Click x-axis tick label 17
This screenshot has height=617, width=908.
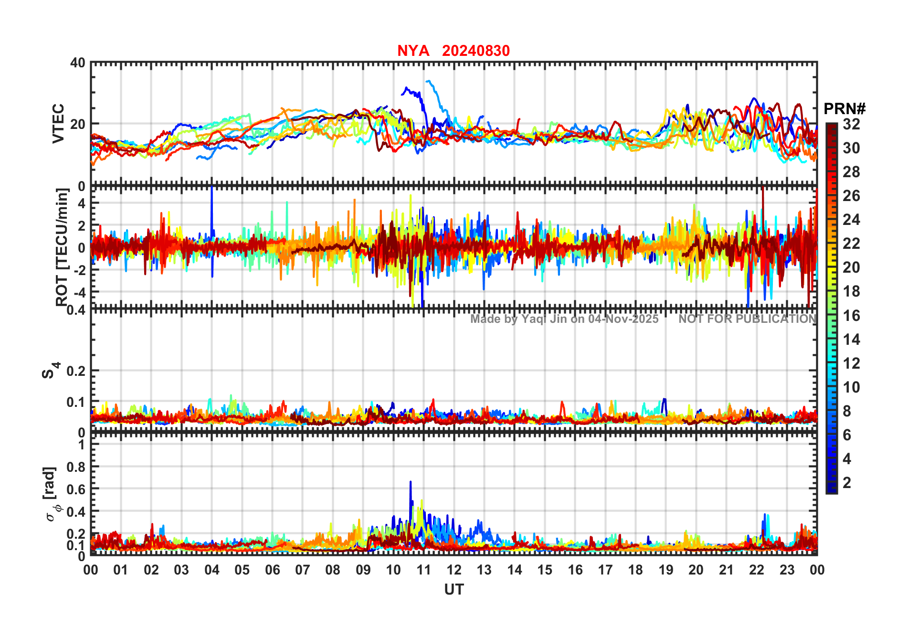605,570
